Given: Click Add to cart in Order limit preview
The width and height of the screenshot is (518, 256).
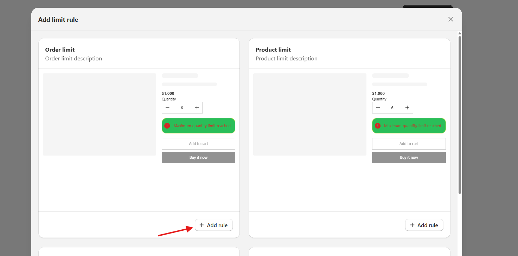Looking at the screenshot, I should [198, 144].
